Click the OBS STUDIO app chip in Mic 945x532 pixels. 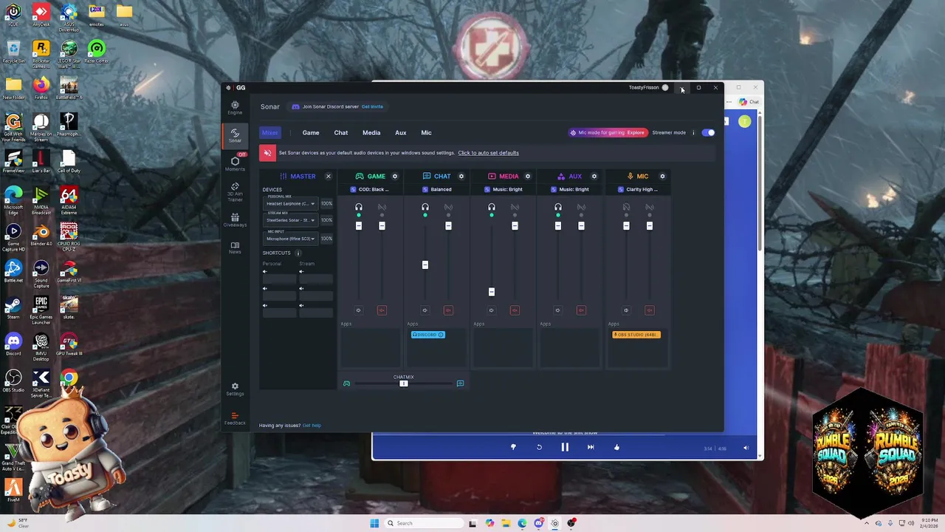[x=636, y=335]
